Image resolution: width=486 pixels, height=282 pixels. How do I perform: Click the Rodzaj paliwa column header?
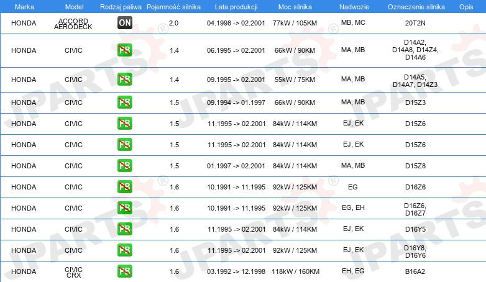(121, 7)
